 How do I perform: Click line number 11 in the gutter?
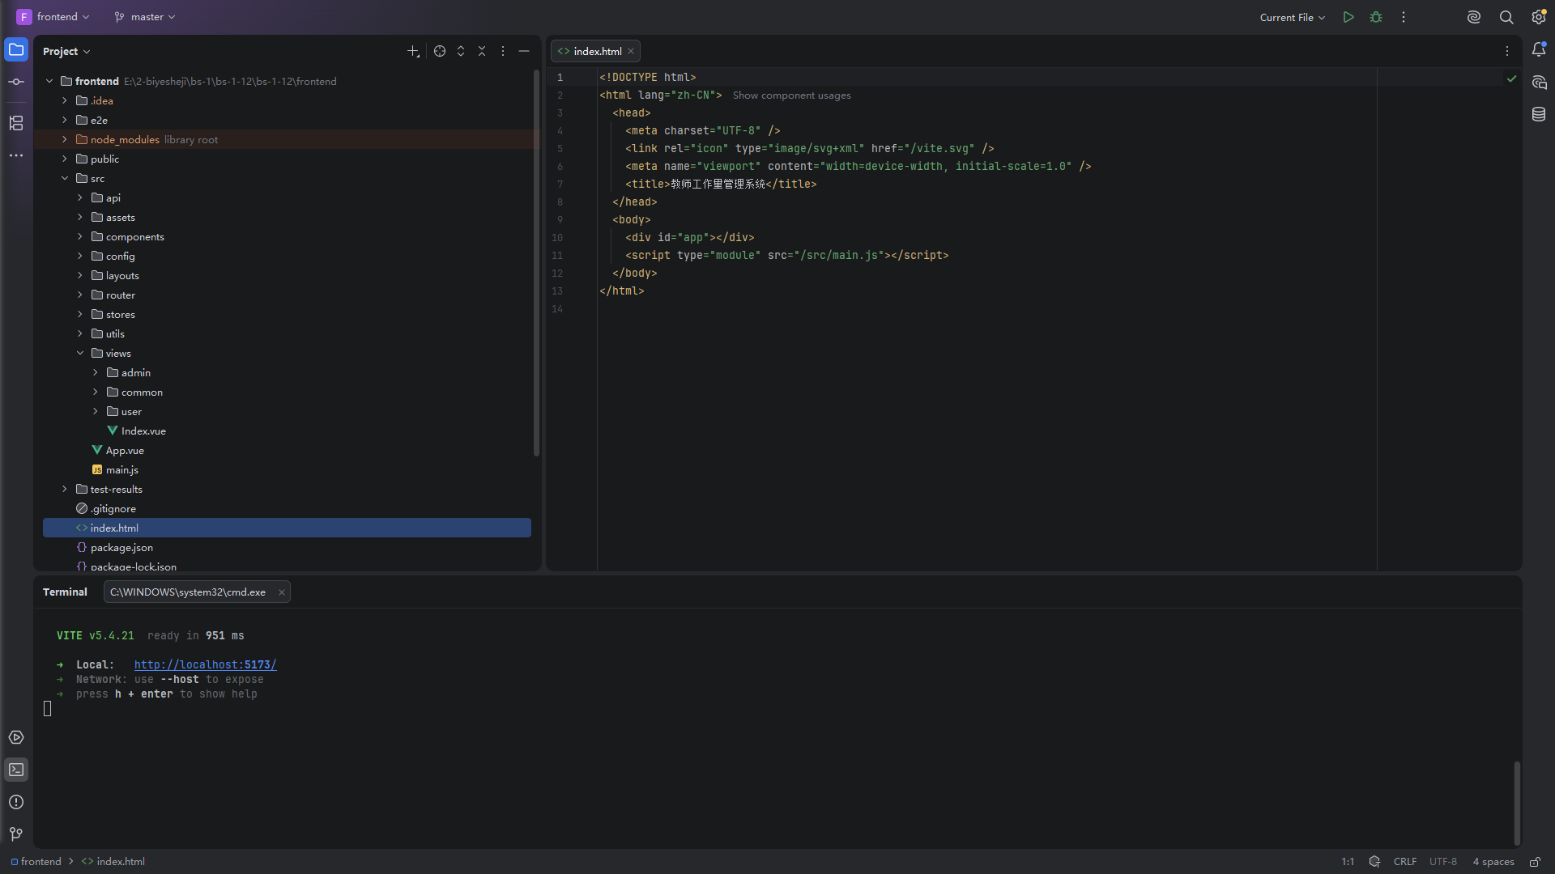tap(557, 255)
